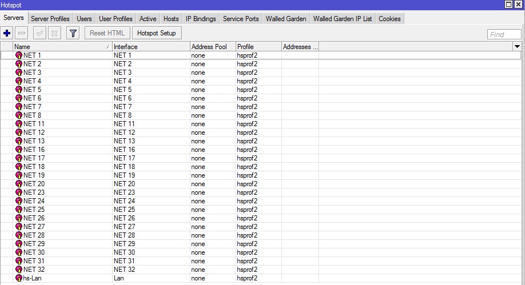Focus the Find search field
This screenshot has height=285, width=525.
click(x=504, y=34)
